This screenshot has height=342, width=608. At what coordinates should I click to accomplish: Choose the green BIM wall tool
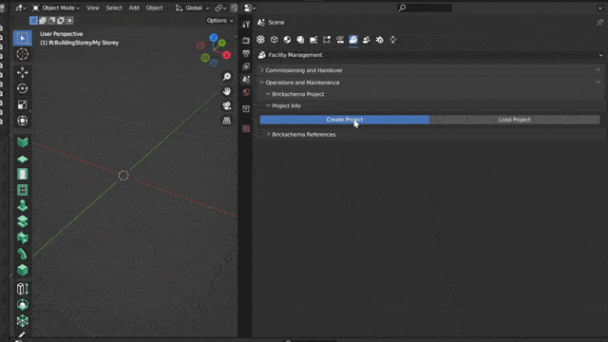tap(23, 142)
